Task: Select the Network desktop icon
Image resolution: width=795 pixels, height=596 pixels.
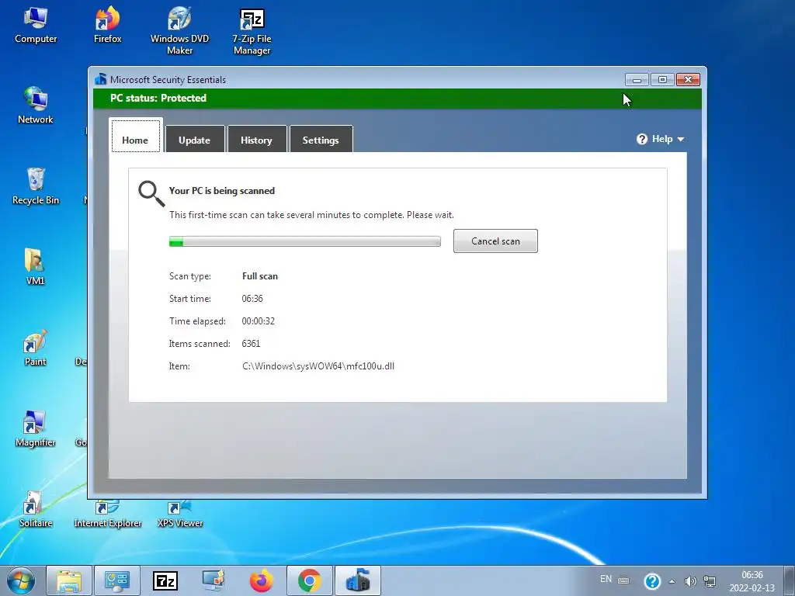Action: [x=36, y=106]
